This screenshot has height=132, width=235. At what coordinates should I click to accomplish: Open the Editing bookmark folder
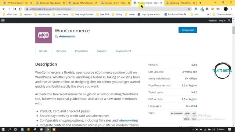(x=117, y=14)
